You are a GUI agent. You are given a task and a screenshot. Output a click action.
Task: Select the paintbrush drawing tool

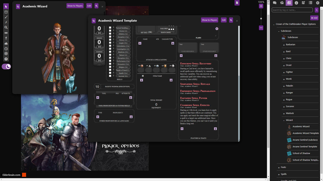[6, 17]
